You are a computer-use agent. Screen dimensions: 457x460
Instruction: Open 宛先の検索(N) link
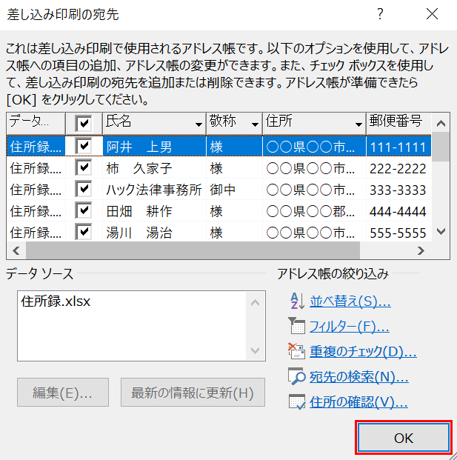(x=359, y=377)
